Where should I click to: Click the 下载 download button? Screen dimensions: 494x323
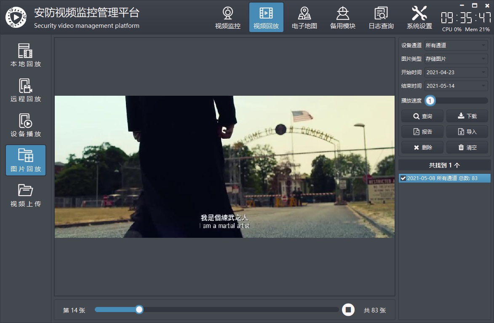[x=467, y=116]
